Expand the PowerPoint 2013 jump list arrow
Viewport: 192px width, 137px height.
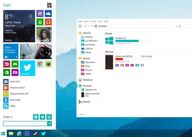(51, 88)
